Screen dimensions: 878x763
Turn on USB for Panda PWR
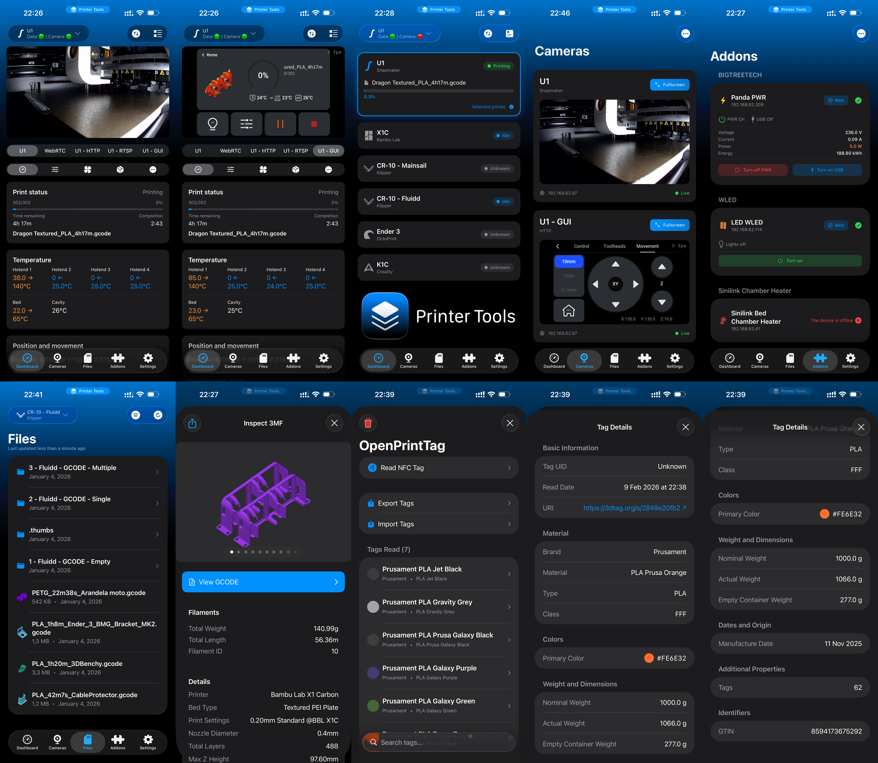[x=827, y=170]
